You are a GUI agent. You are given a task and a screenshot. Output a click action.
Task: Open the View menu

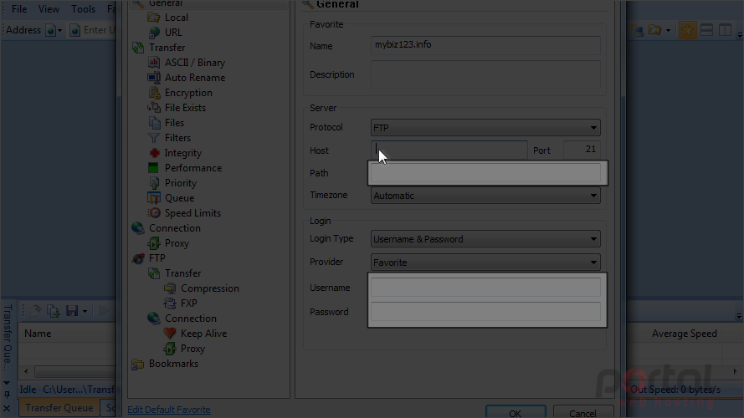click(x=49, y=9)
